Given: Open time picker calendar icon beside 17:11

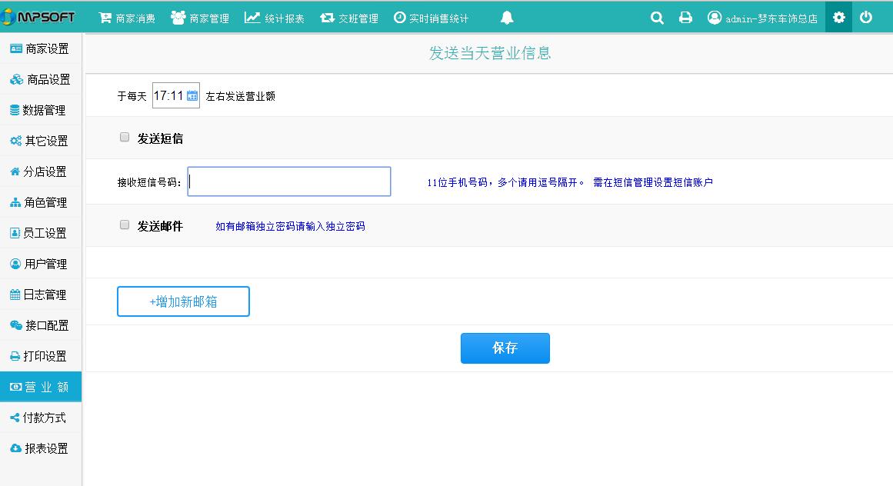Looking at the screenshot, I should (192, 96).
